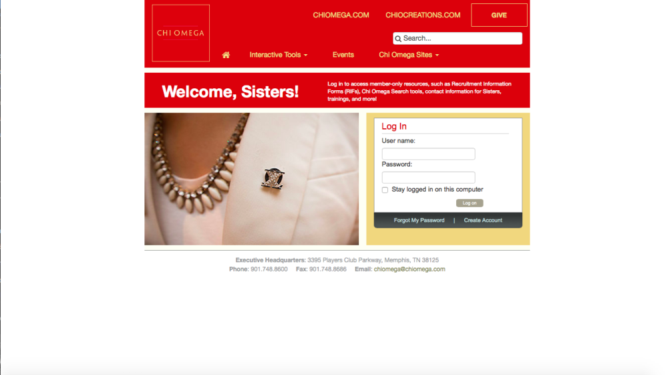Select the GIVE button
This screenshot has width=668, height=375.
click(x=499, y=15)
